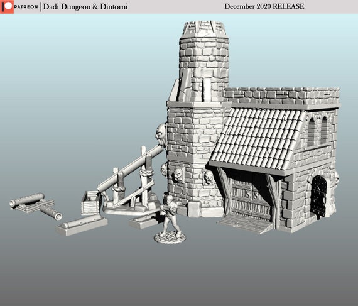358x306 pixels.
Task: Select the soldier miniature holding a rifle
Action: (170, 216)
